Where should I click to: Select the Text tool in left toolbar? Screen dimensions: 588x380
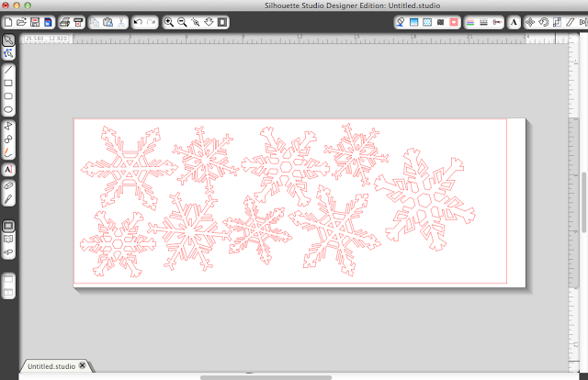point(8,170)
